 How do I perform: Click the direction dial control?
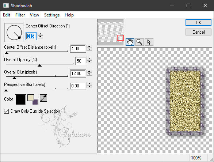click(14, 33)
